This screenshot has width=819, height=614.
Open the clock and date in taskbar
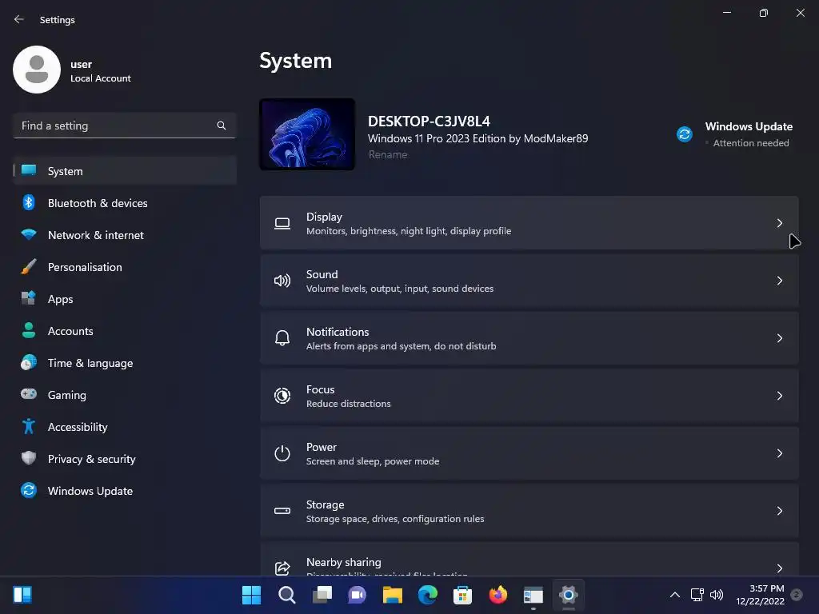[760, 595]
